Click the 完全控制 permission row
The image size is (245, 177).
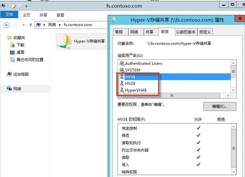175,128
